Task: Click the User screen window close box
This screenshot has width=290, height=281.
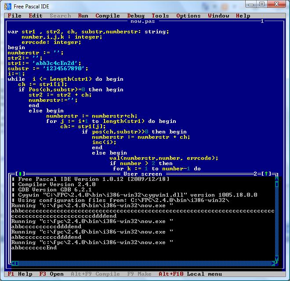Action: pos(20,174)
